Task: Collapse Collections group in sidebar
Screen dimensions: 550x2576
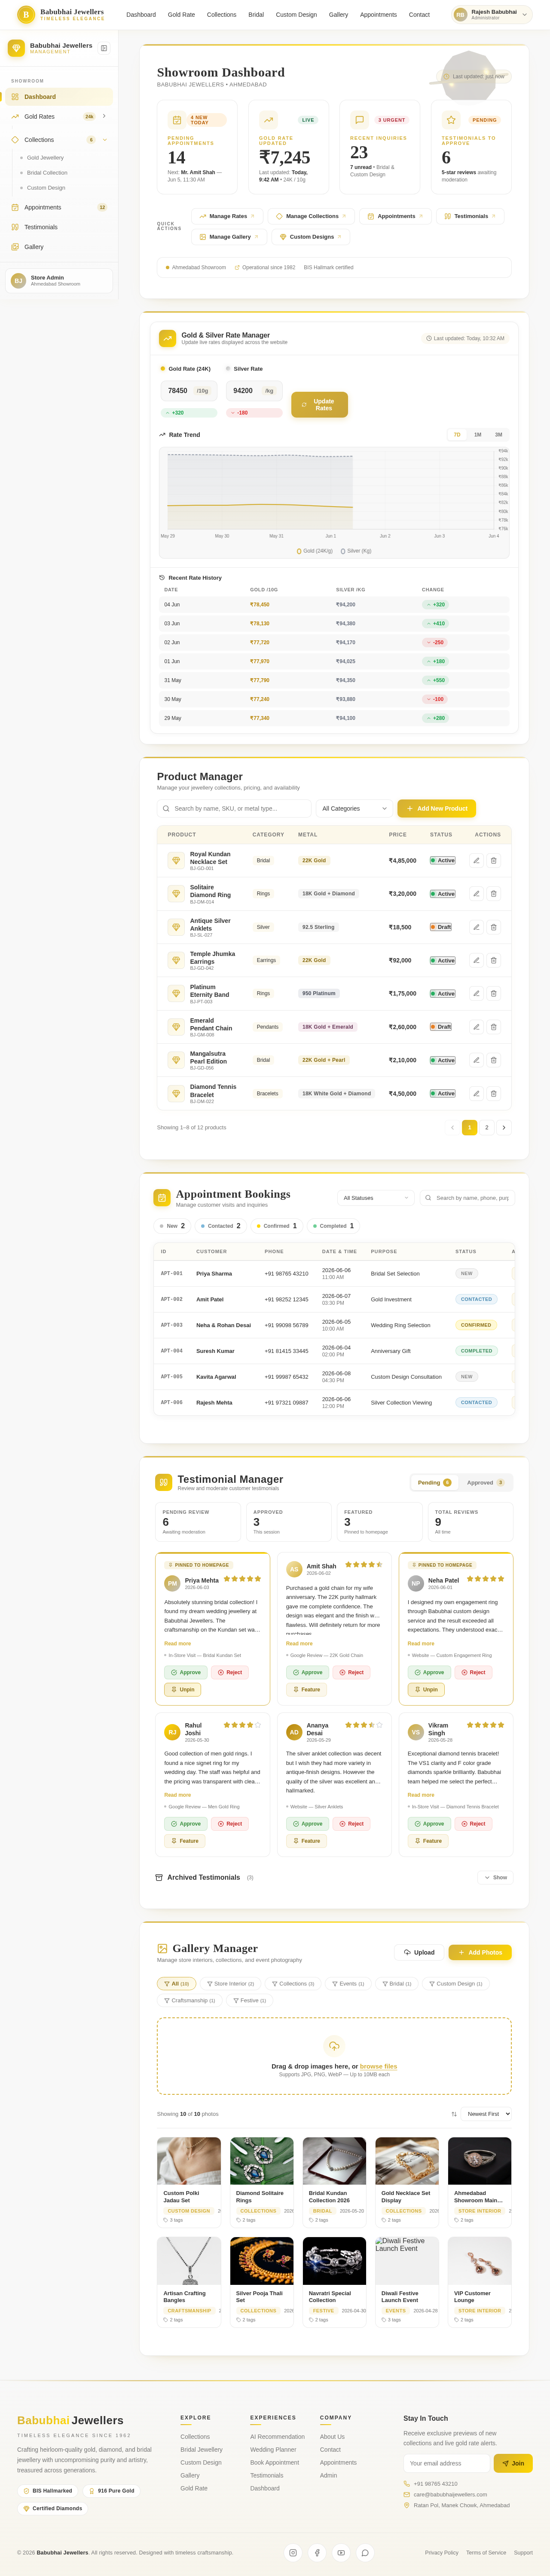Action: (104, 140)
